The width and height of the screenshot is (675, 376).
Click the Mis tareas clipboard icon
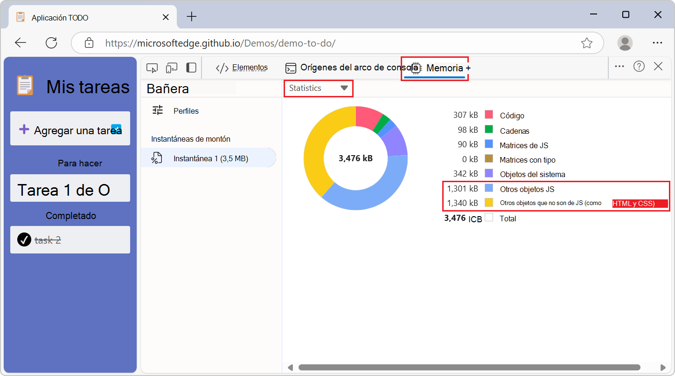(x=25, y=86)
